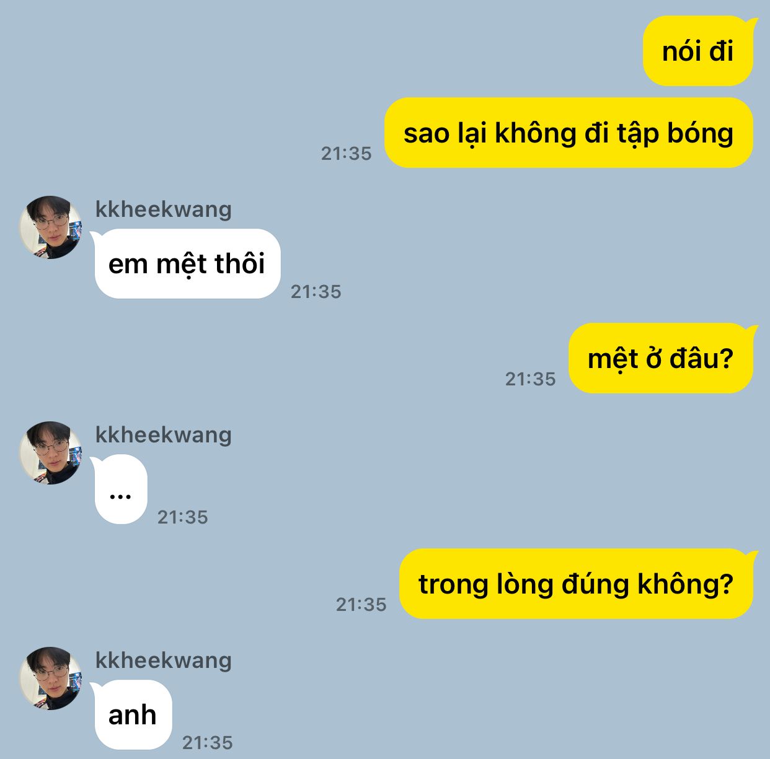Click the kkheekwang name above 'anh' bubble
770x759 pixels.
pyautogui.click(x=164, y=660)
